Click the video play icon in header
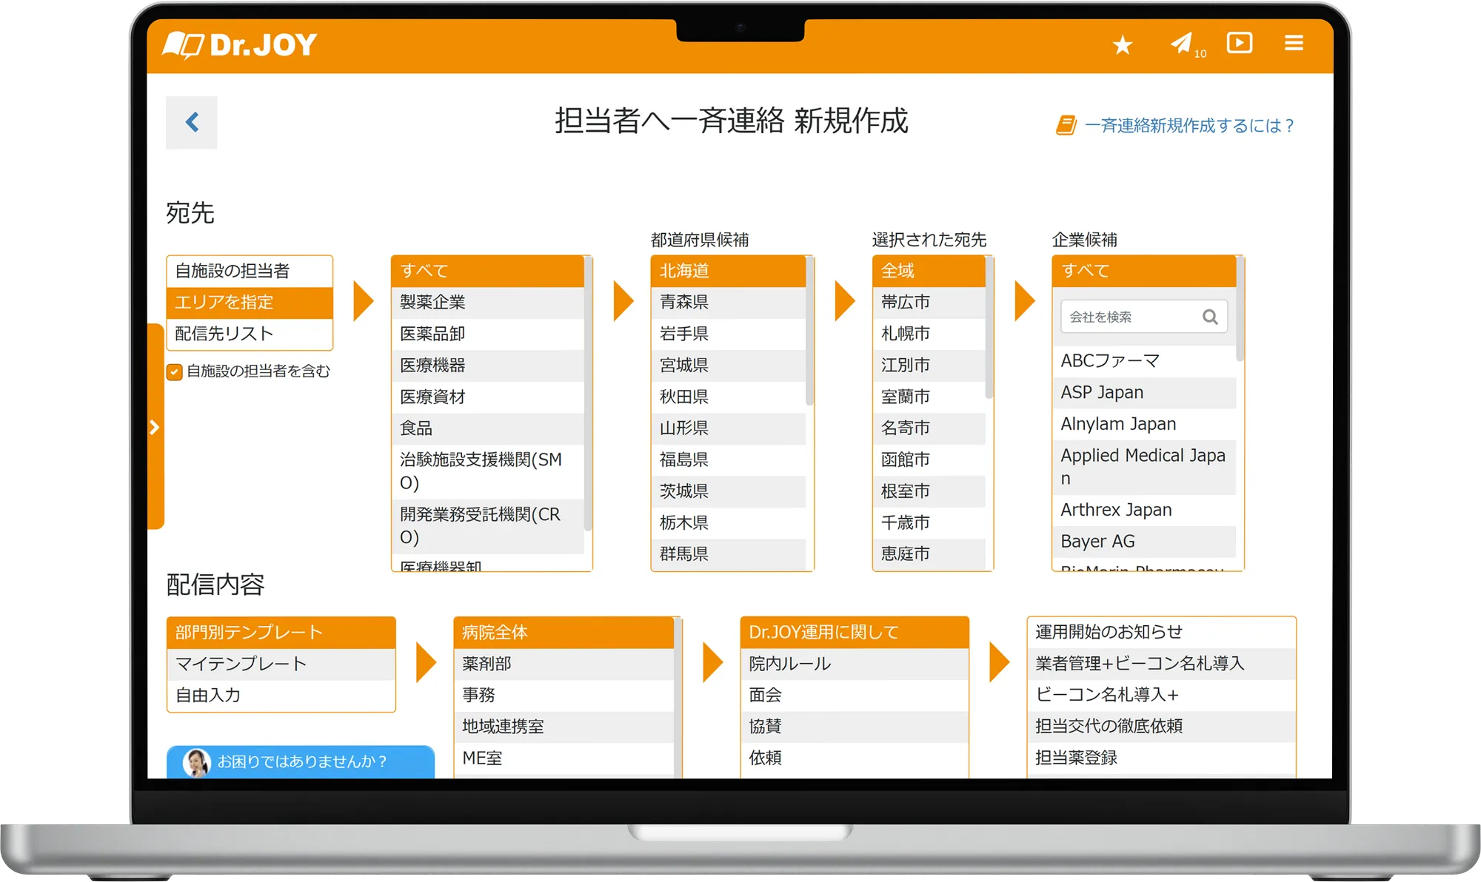The image size is (1481, 882). click(x=1239, y=43)
